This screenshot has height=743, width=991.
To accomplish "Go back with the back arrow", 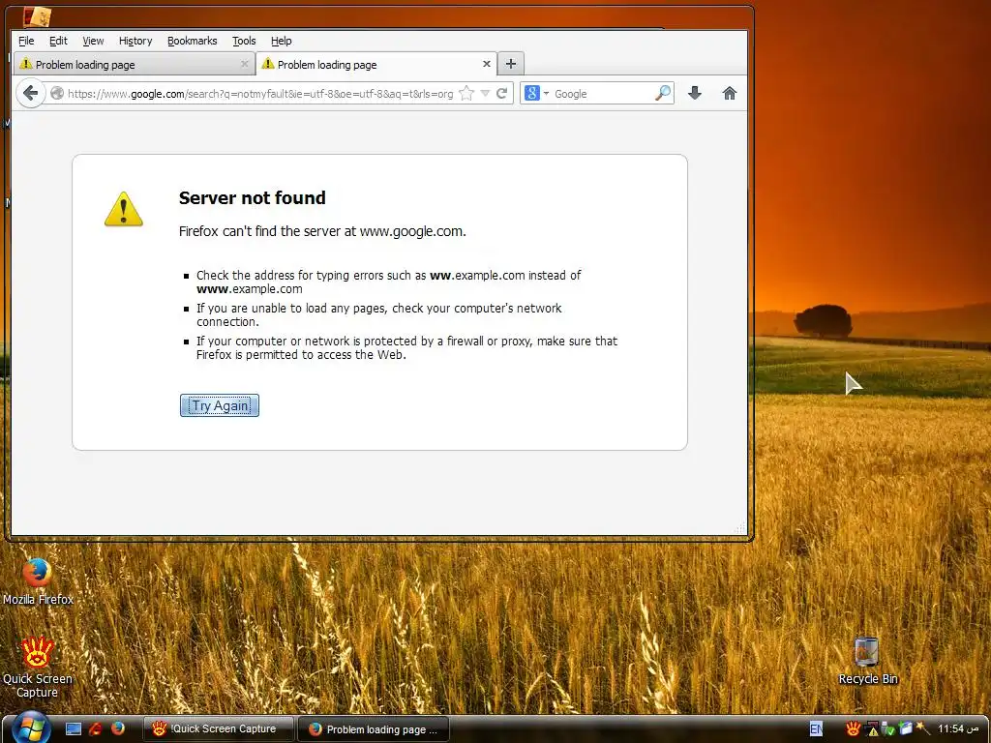I will click(x=30, y=94).
